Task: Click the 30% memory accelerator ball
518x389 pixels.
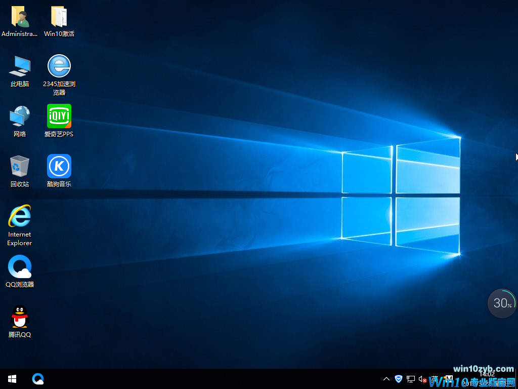Action: click(x=502, y=303)
